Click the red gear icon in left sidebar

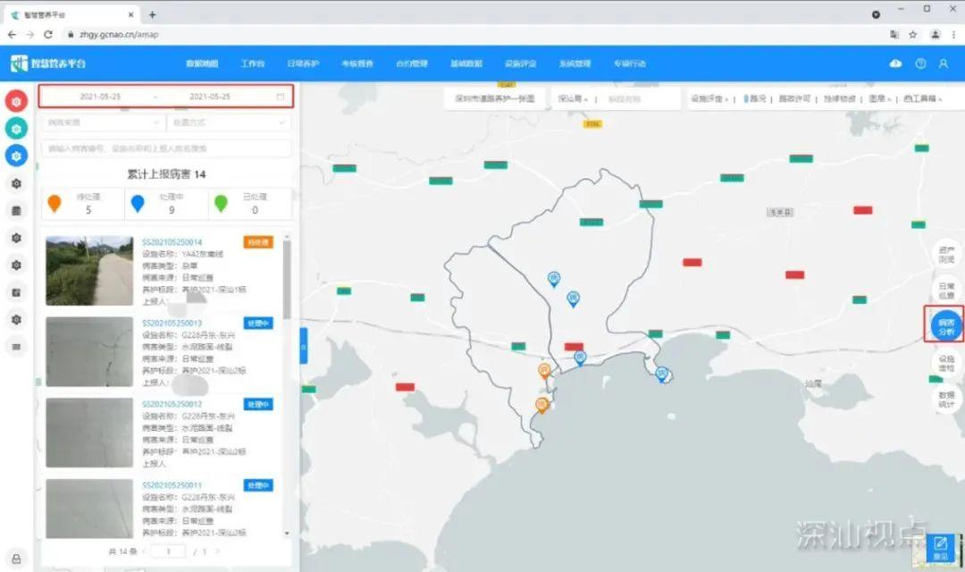pyautogui.click(x=16, y=101)
